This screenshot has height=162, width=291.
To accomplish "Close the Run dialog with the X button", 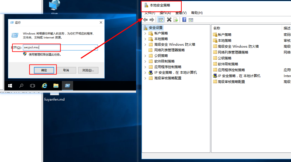I will pos(101,22).
